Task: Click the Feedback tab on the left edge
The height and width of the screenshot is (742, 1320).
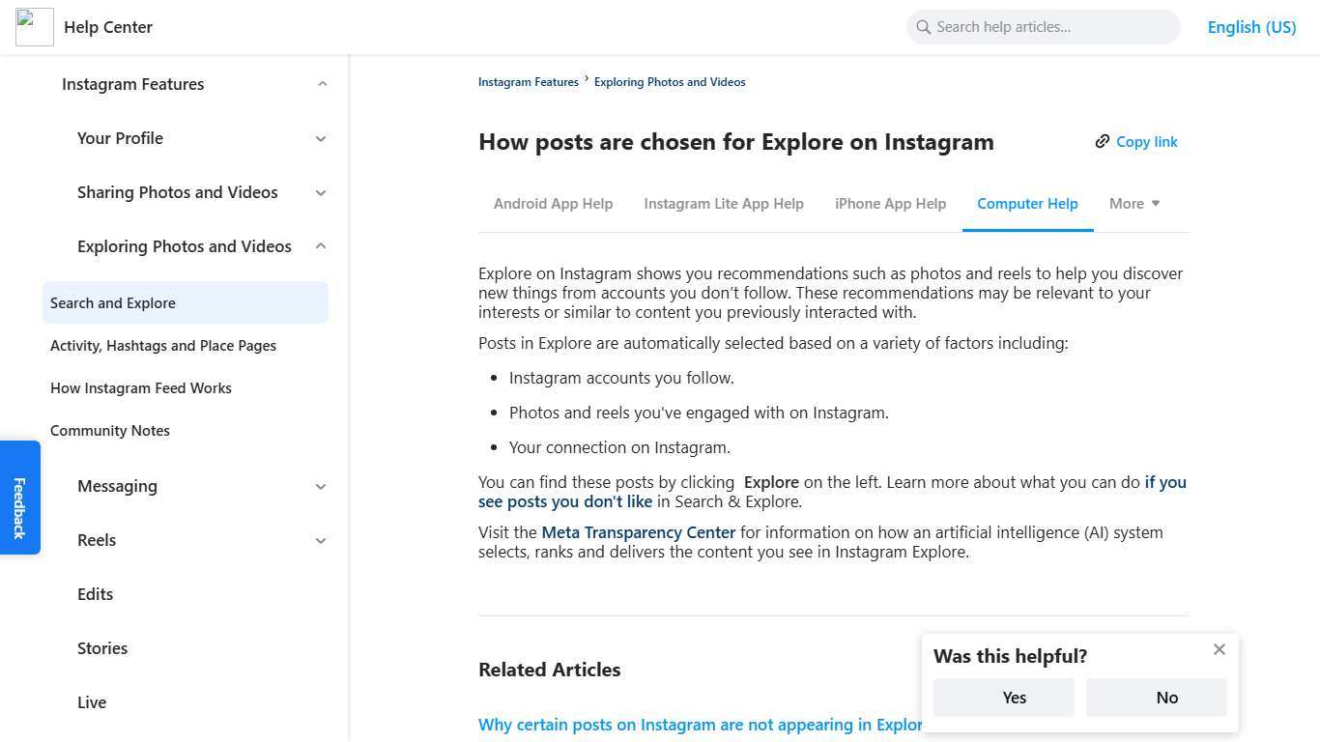Action: [x=19, y=497]
